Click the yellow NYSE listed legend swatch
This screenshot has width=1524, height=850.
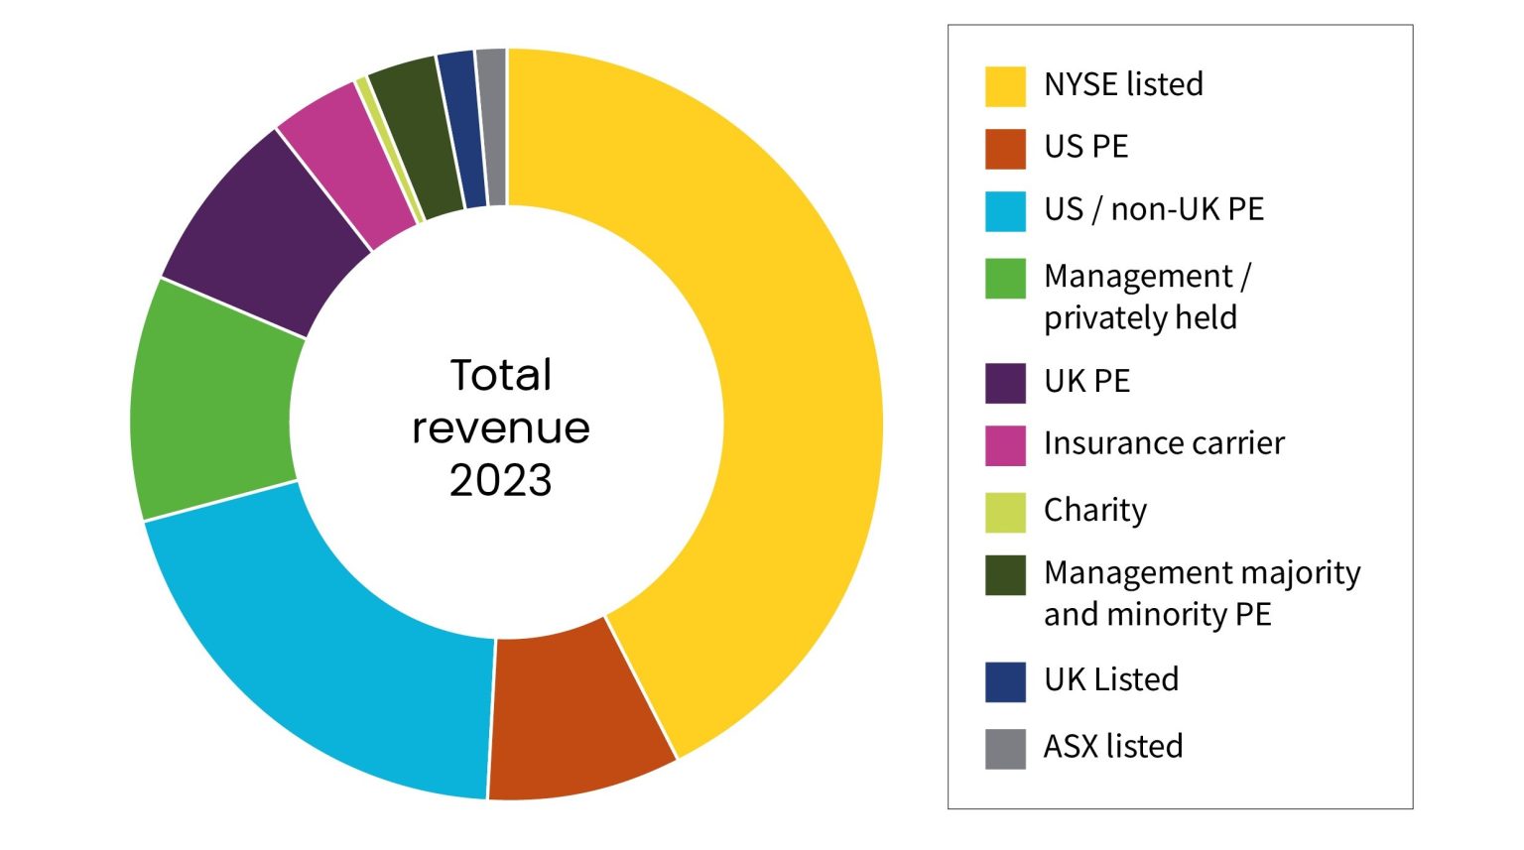(x=1004, y=86)
